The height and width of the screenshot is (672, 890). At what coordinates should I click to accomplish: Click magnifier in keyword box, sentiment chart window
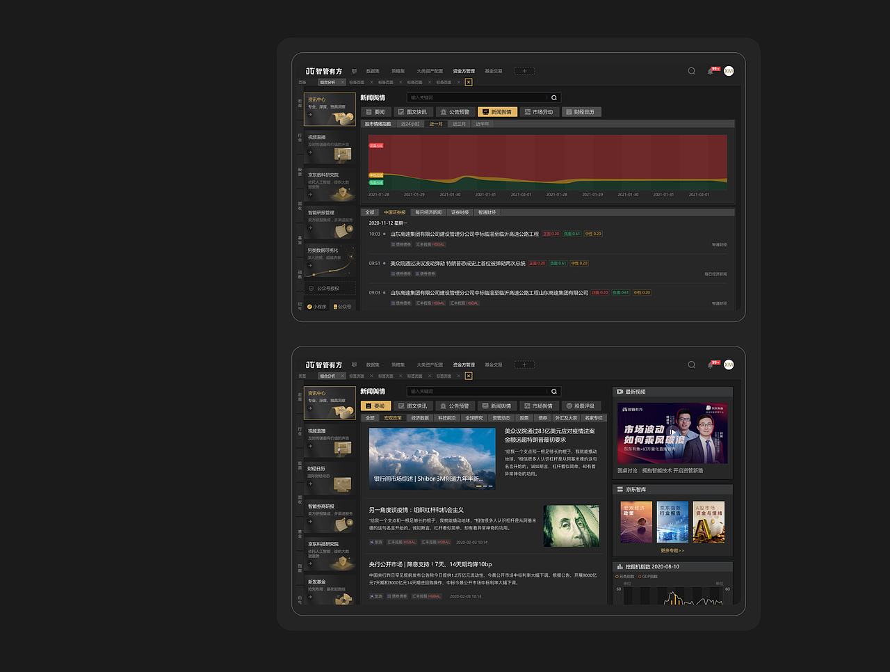click(554, 97)
